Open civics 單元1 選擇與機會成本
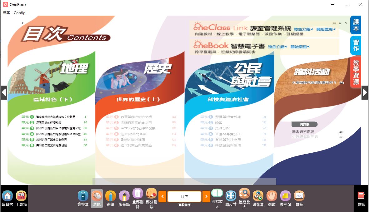The height and width of the screenshot is (212, 369). [x=233, y=117]
